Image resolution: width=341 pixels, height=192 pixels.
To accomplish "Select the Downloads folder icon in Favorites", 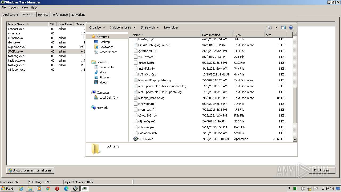I will (x=96, y=47).
